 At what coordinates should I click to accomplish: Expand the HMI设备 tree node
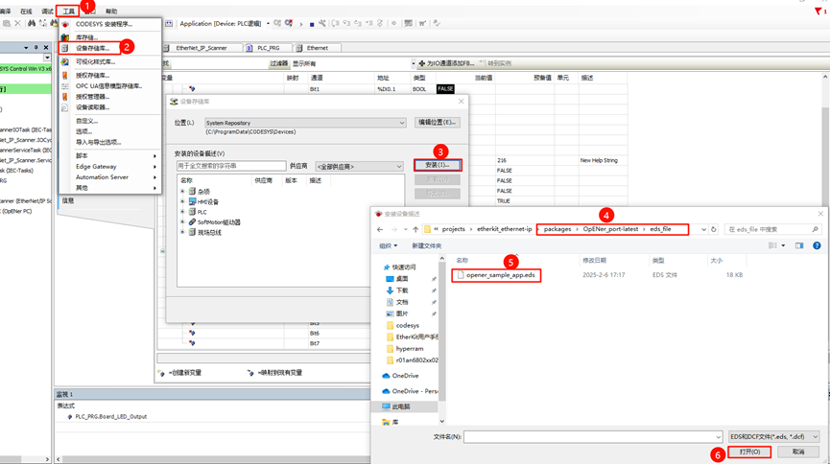tap(182, 201)
